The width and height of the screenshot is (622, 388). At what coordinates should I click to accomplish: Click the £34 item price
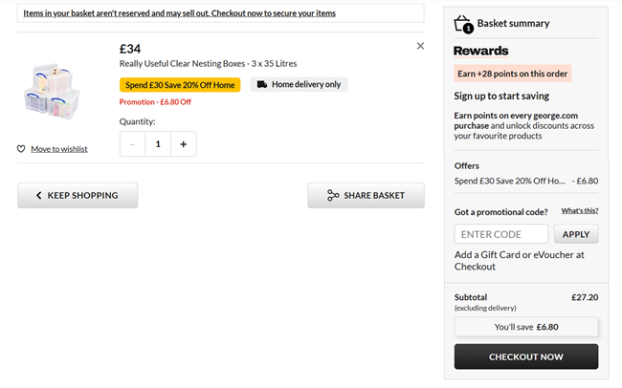pyautogui.click(x=130, y=49)
